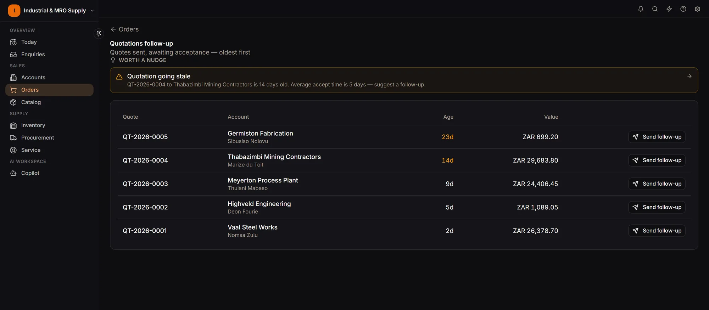
Task: Open Service in the sidebar
Action: [x=50, y=150]
